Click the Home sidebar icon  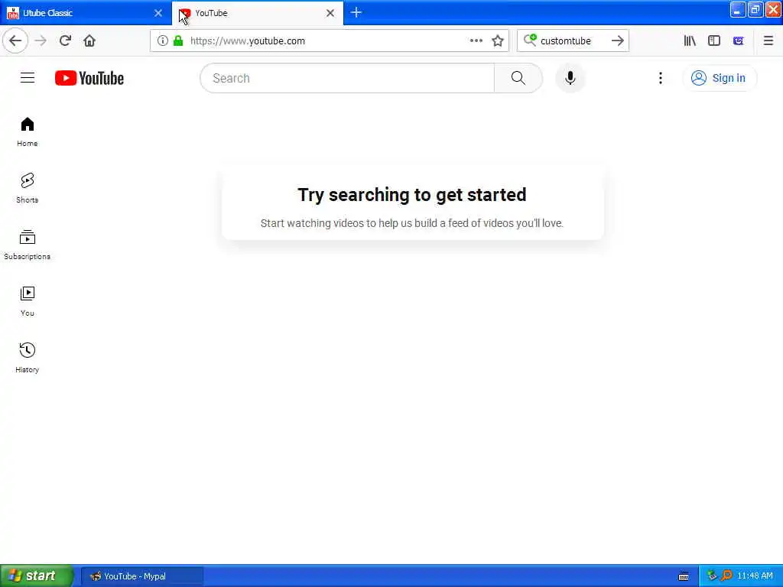click(x=27, y=125)
